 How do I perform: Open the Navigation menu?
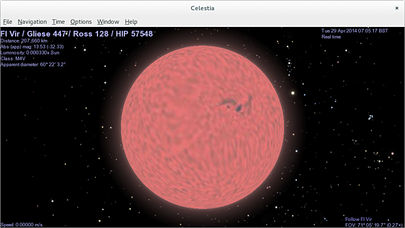click(x=32, y=22)
